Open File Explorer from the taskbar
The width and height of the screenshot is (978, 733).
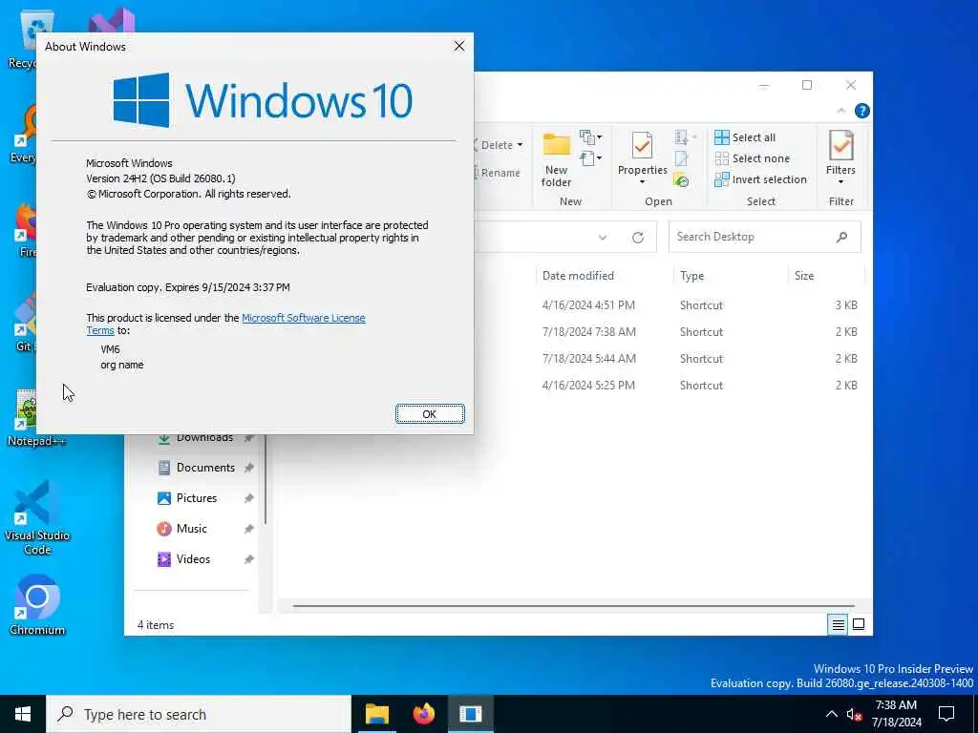[376, 714]
